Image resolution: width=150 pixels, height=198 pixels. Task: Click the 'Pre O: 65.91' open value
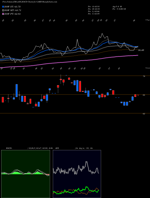pyautogui.click(x=94, y=6)
